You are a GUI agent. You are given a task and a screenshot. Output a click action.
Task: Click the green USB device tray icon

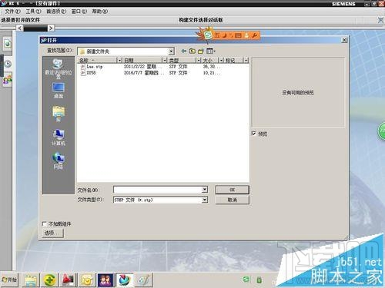(x=259, y=280)
